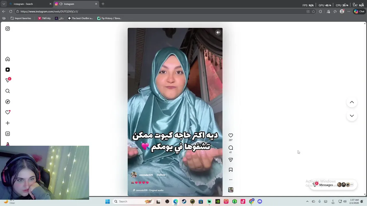Open the Arabic-named bookmark beside TikFinity
The image size is (367, 206).
tap(59, 18)
